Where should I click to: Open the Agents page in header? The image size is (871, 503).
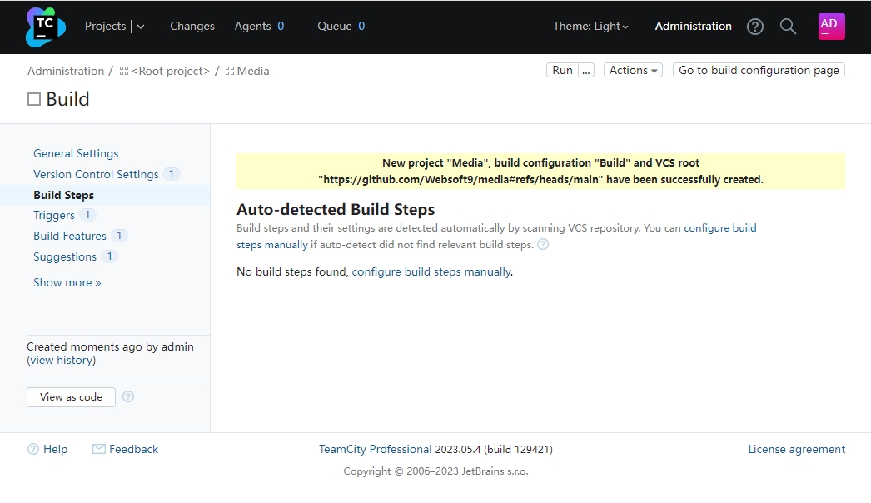pyautogui.click(x=252, y=27)
